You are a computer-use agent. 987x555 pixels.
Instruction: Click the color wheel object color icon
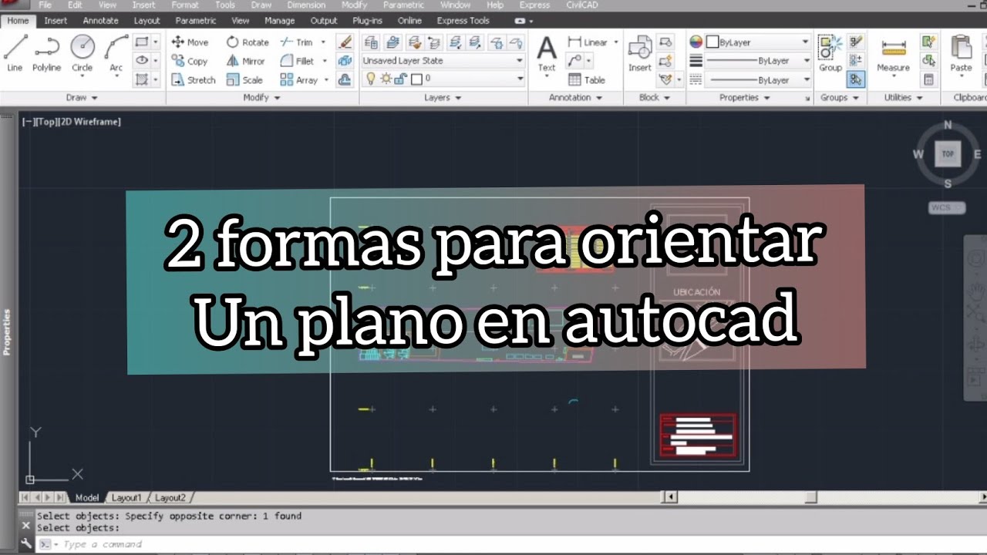(x=696, y=42)
